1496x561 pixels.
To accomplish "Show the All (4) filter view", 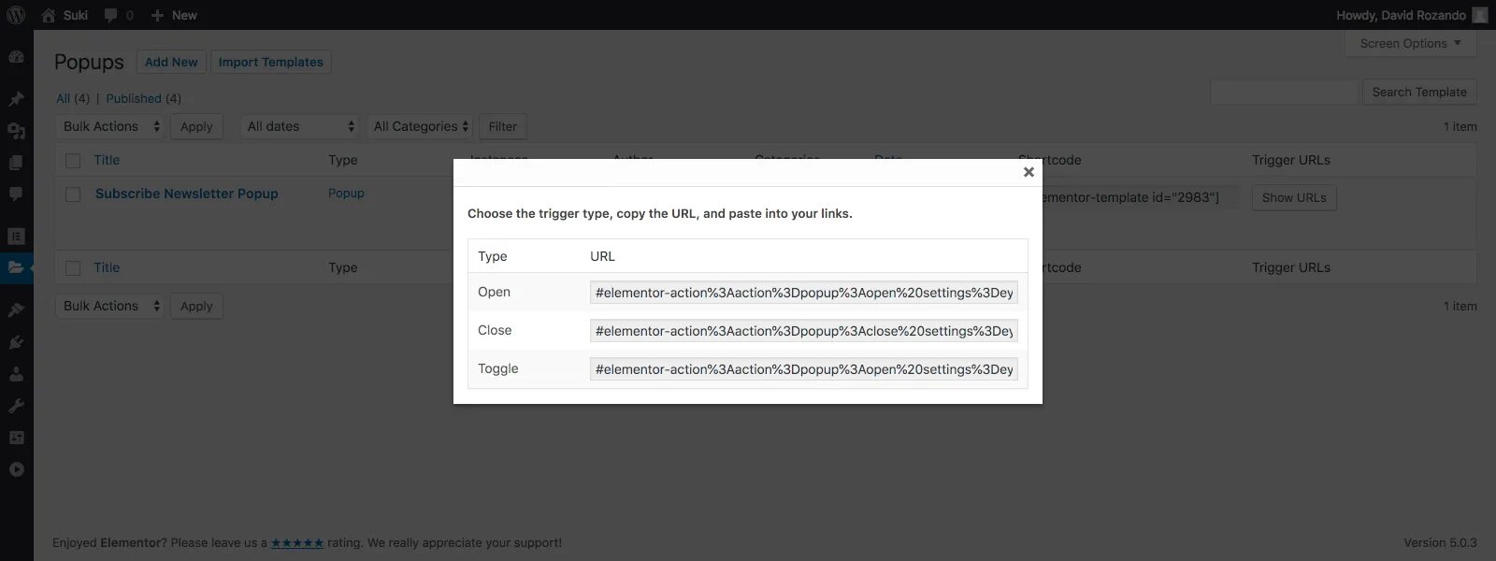I will 73,98.
